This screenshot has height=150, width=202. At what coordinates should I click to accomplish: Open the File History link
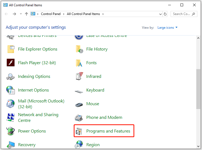pos(97,49)
